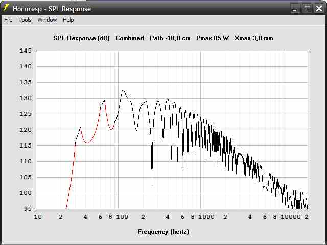Click the 145 value on the dB axis
The height and width of the screenshot is (245, 327).
point(26,51)
